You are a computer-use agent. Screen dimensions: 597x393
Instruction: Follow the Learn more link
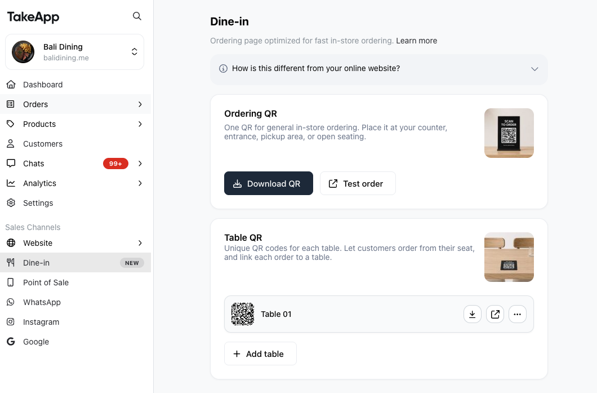[417, 41]
